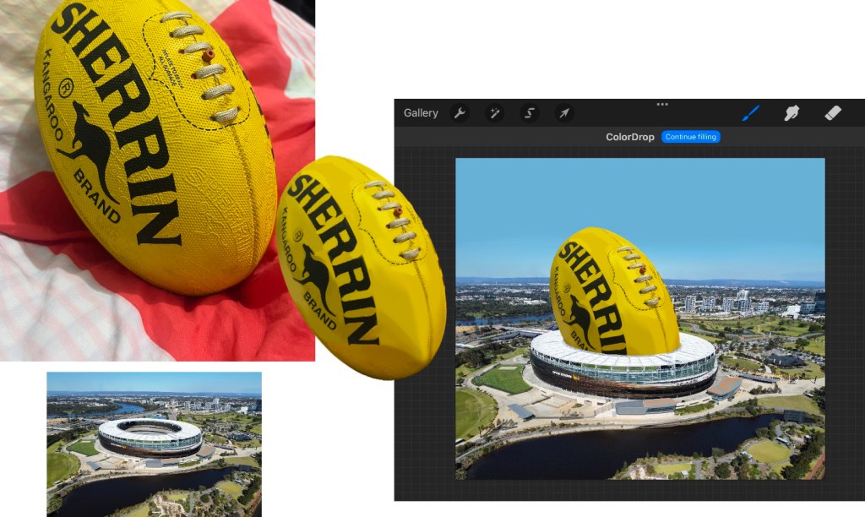
Task: Open the Actions wrench menu
Action: click(x=460, y=113)
